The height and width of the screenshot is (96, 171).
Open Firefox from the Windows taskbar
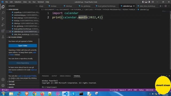click(42, 94)
